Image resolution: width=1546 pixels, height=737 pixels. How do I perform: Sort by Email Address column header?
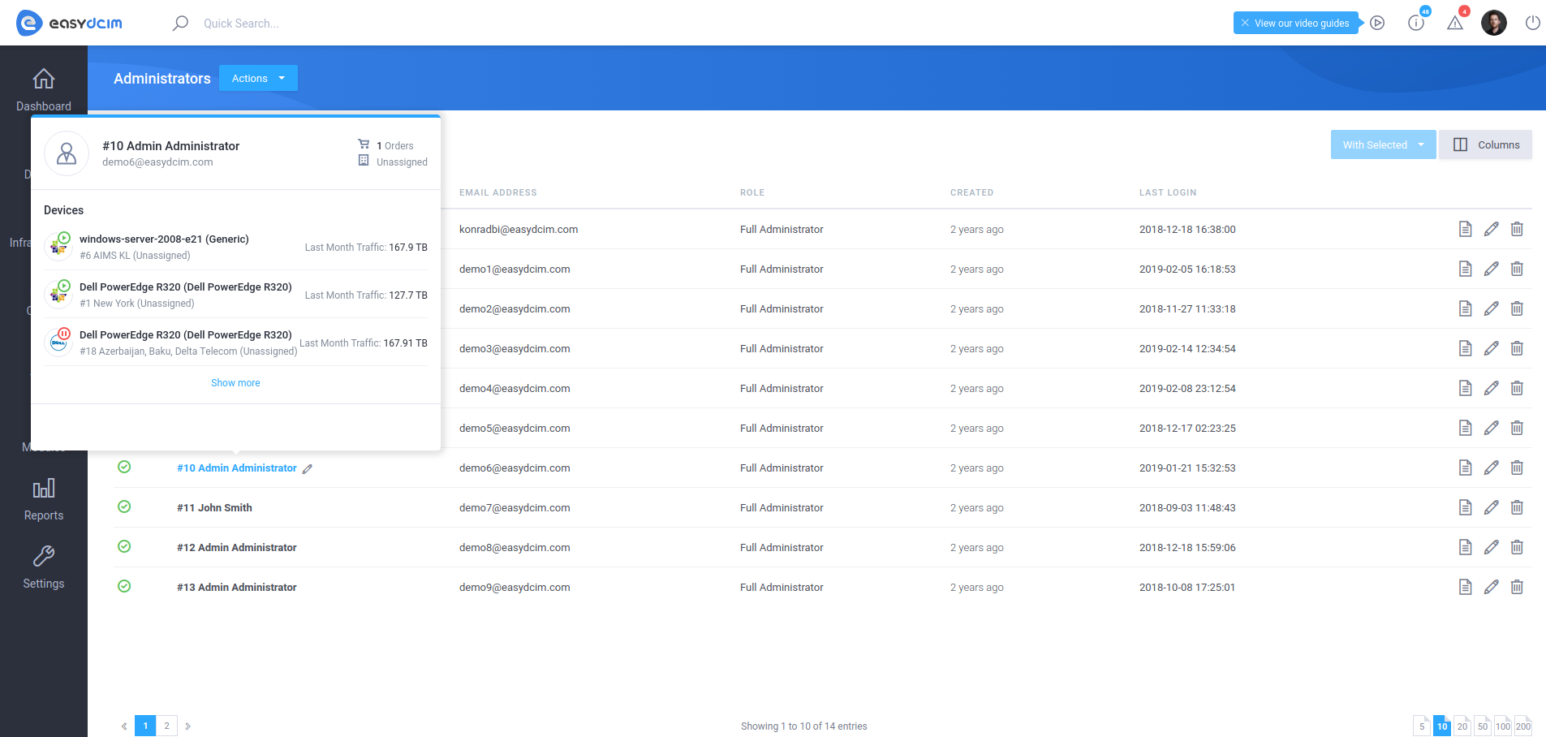(x=498, y=192)
